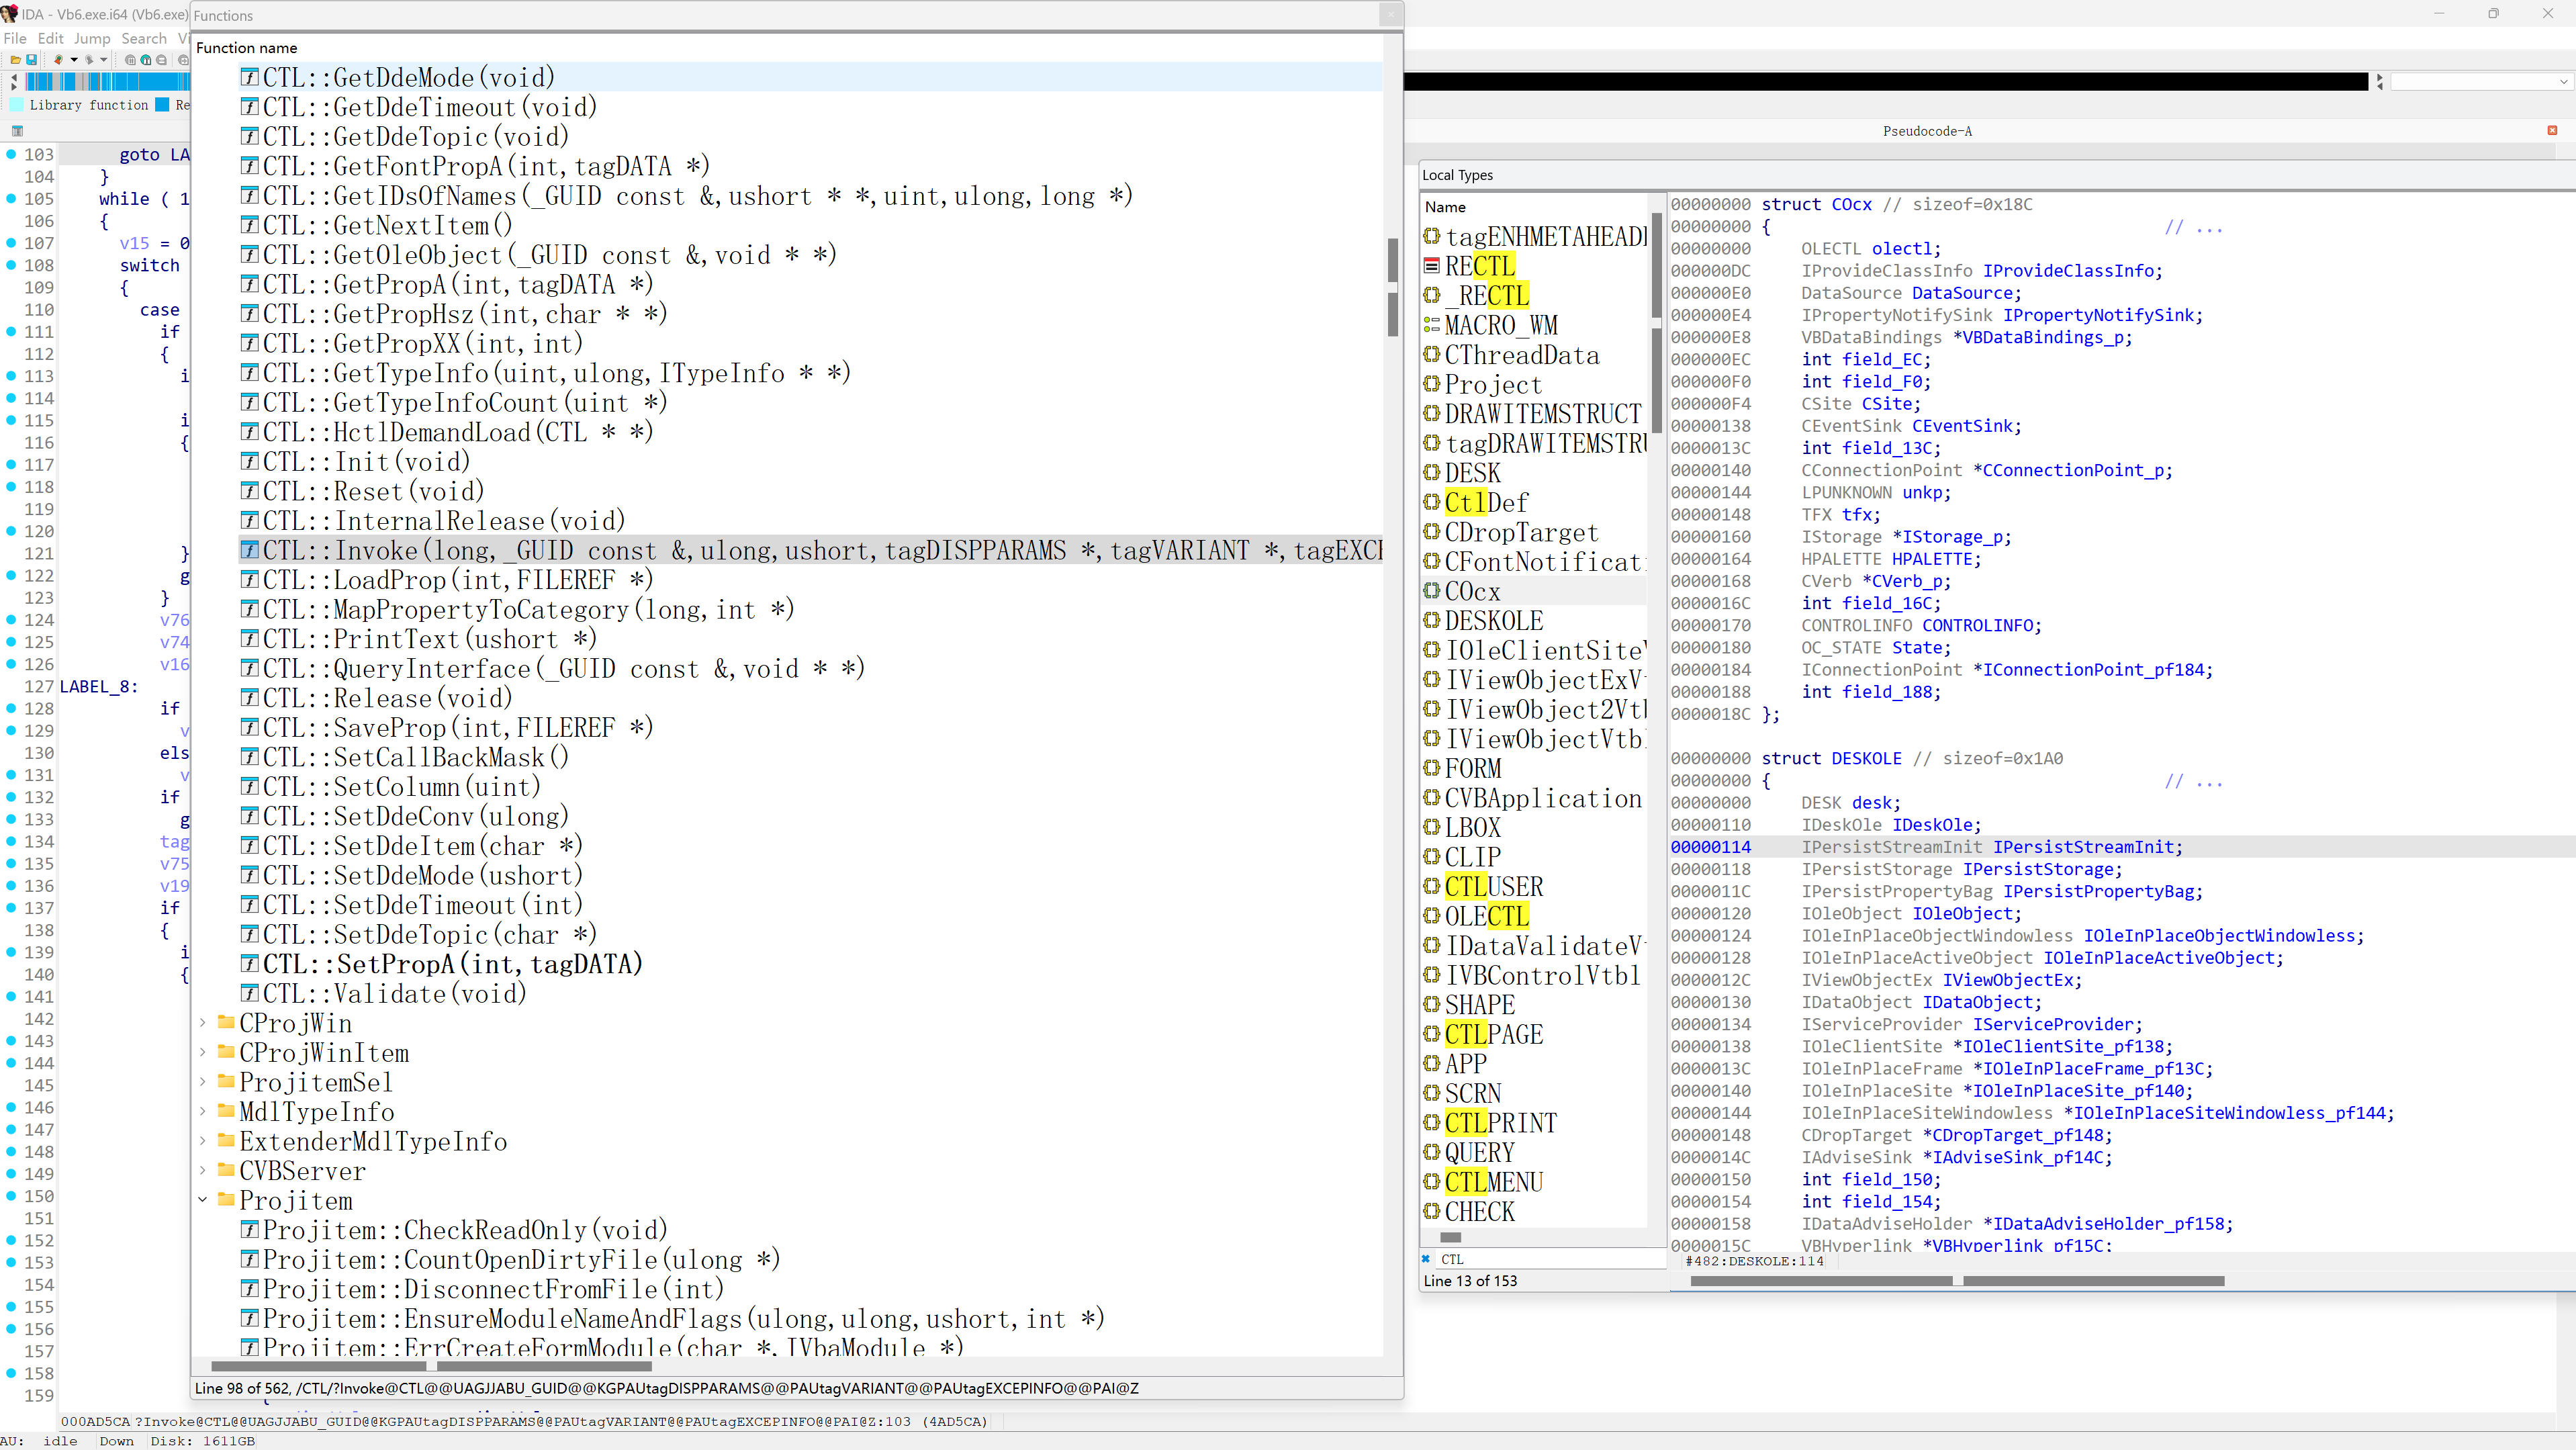Click the type icon beside CHECK

click(1432, 1211)
